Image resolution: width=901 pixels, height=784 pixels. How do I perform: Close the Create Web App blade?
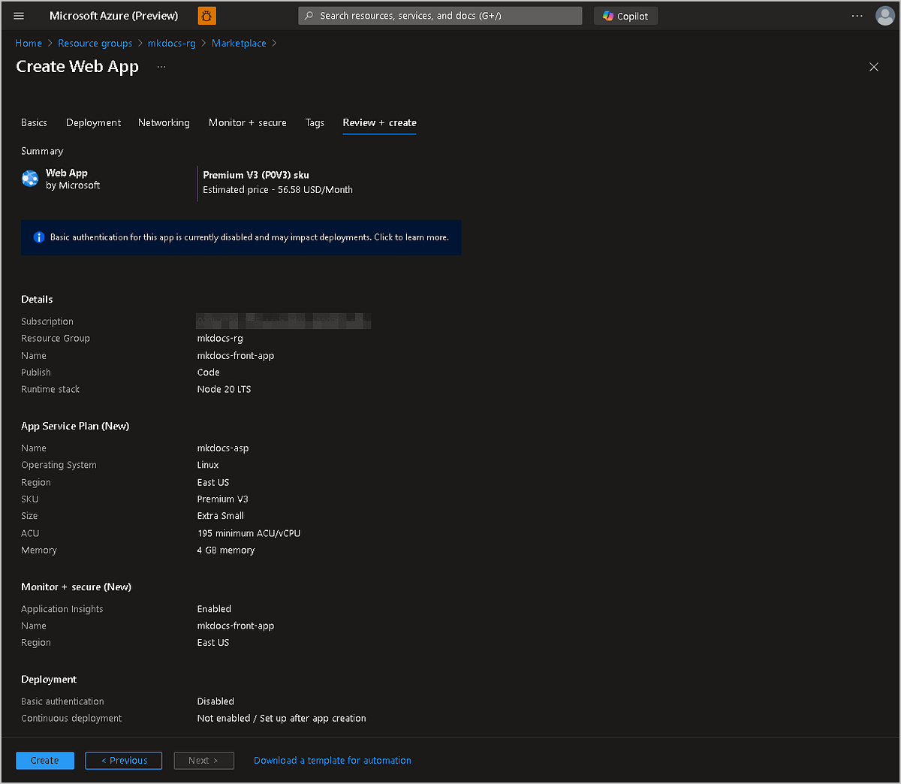pyautogui.click(x=873, y=67)
